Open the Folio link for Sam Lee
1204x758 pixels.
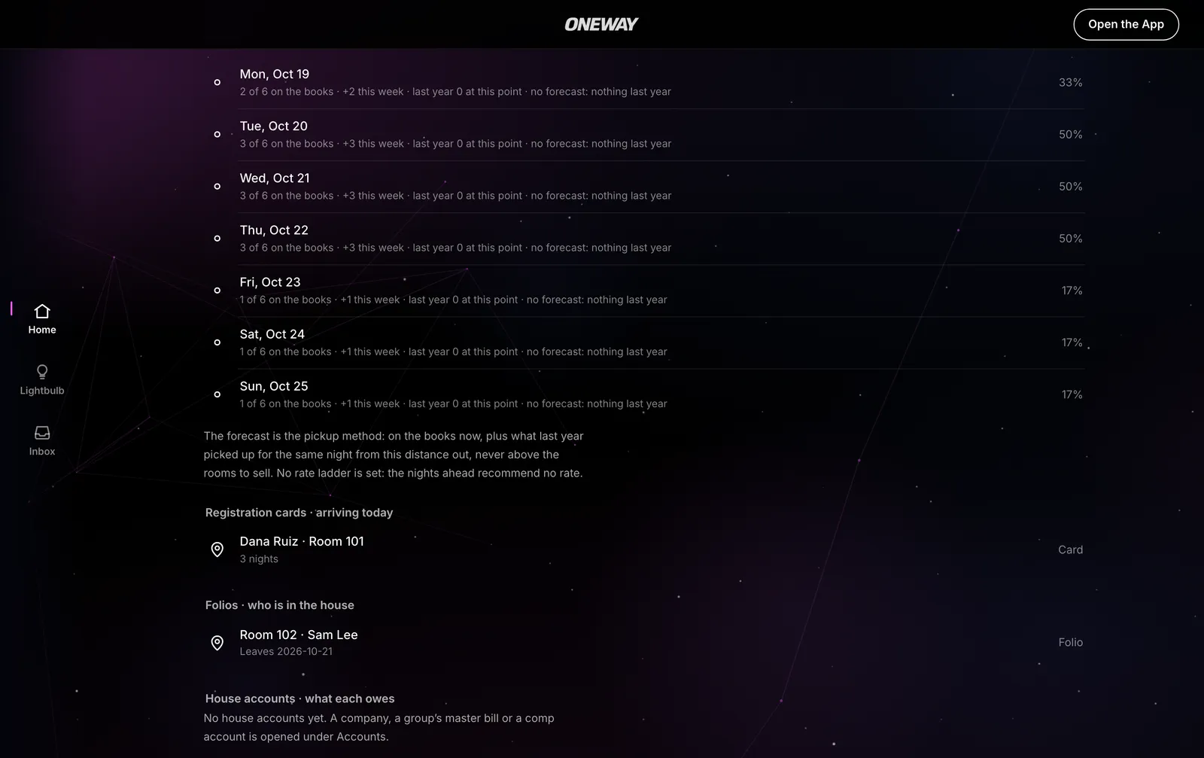[x=1070, y=642]
